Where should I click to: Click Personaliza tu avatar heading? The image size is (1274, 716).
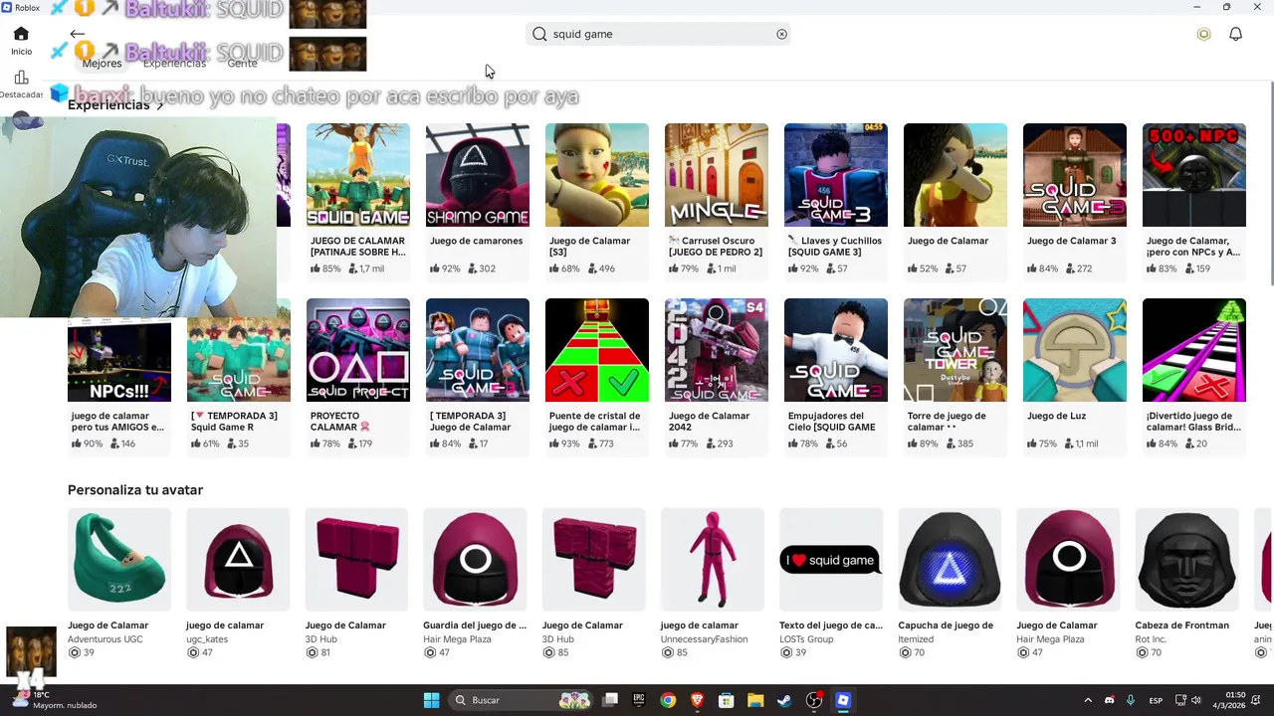pos(135,489)
